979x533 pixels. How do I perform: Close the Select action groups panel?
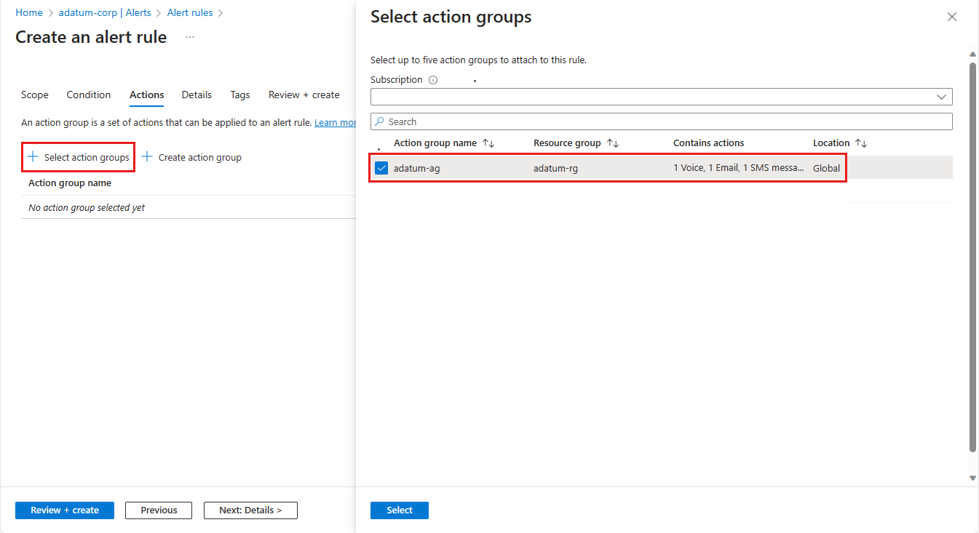coord(951,17)
